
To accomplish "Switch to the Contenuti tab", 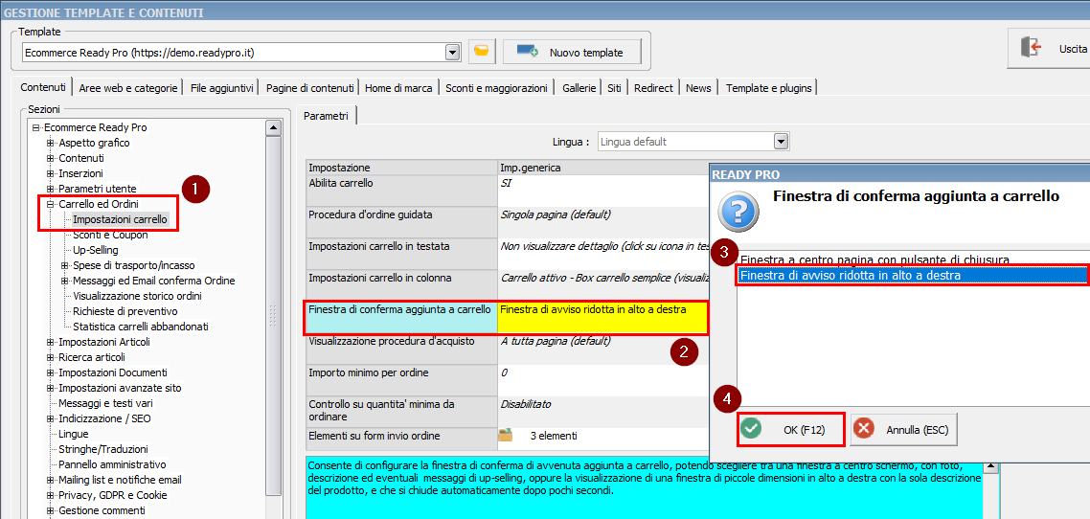I will tap(43, 87).
